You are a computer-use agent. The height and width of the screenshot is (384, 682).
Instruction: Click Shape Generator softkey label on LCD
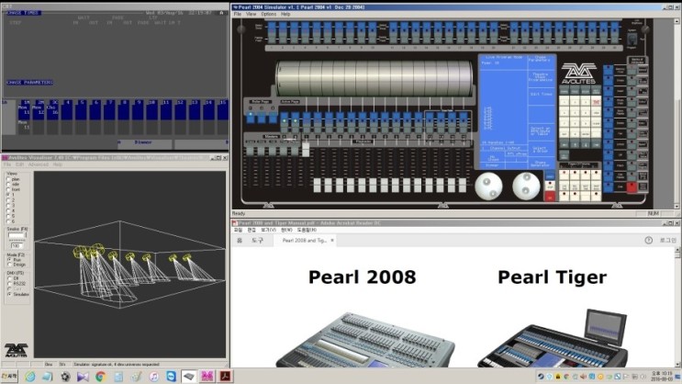pyautogui.click(x=541, y=164)
